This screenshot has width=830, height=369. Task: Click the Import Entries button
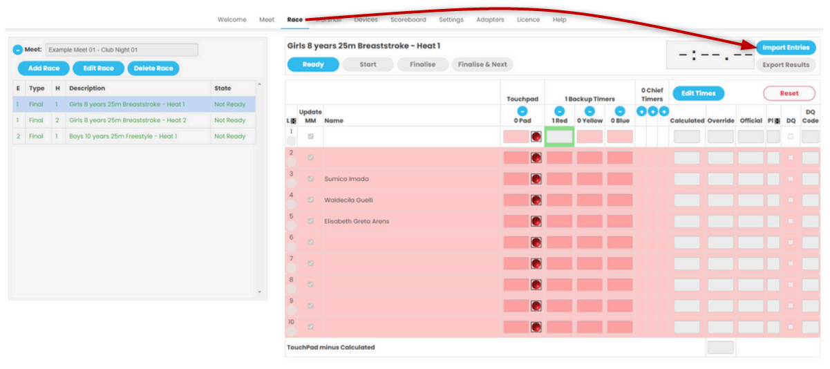click(786, 48)
